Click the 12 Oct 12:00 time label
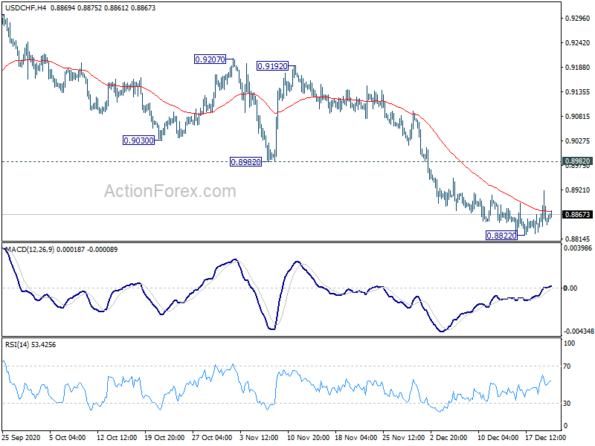The width and height of the screenshot is (595, 446). (x=117, y=437)
